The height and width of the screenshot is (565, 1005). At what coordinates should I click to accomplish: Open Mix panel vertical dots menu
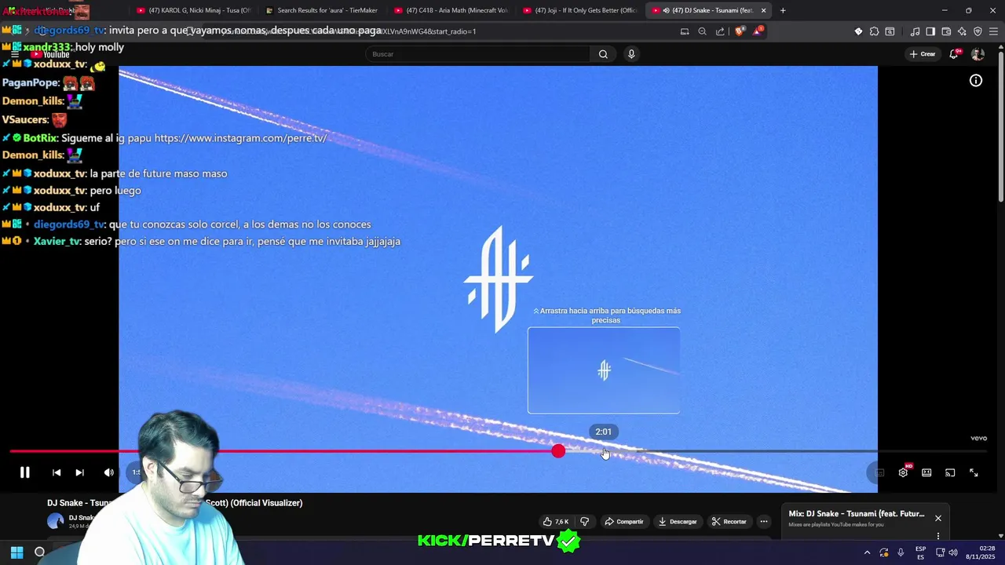click(937, 536)
